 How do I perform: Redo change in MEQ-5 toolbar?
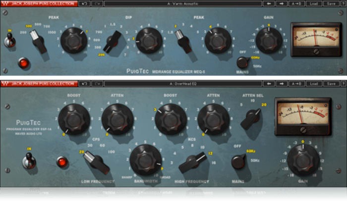click(x=97, y=3)
